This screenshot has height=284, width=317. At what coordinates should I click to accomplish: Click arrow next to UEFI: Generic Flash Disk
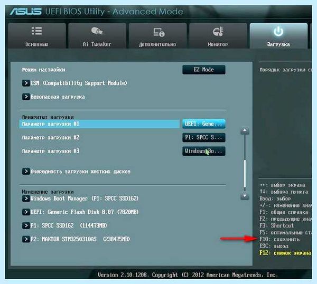(x=26, y=212)
